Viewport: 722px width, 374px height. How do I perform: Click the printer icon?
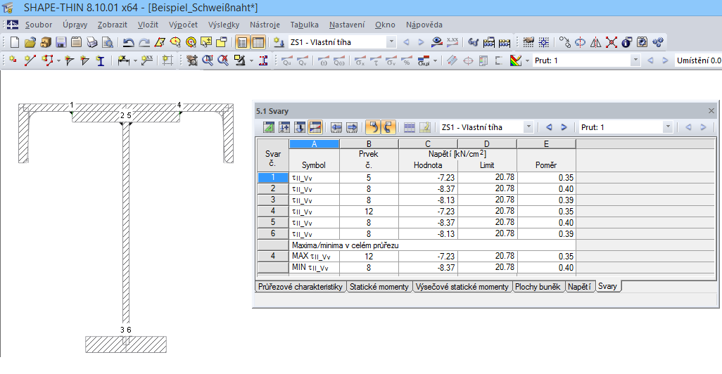92,42
